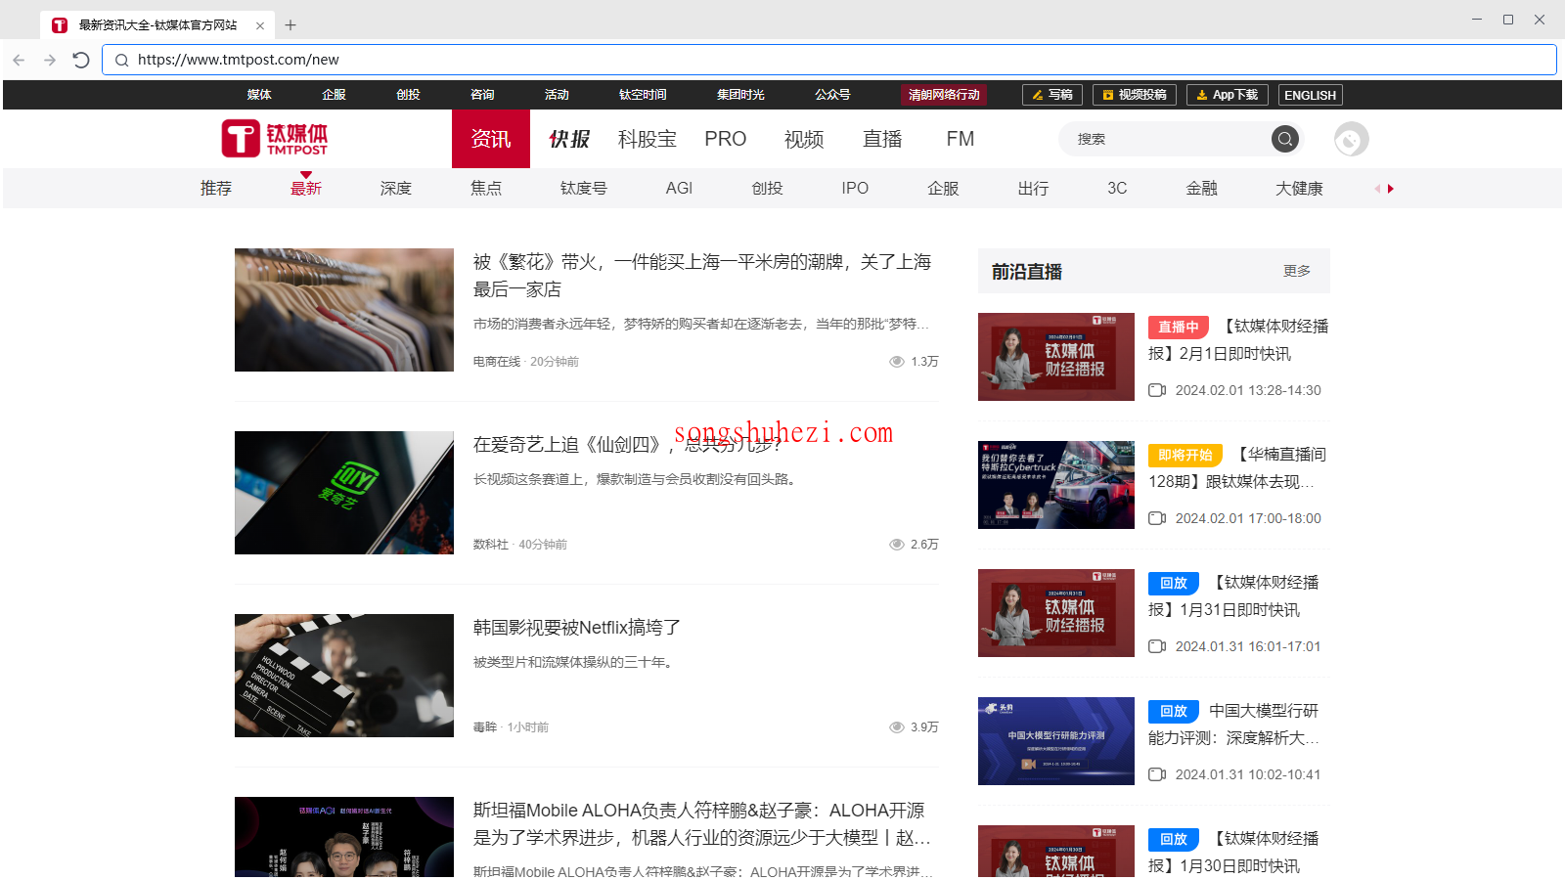Image resolution: width=1565 pixels, height=880 pixels.
Task: Select the 资讯 main tab
Action: point(491,139)
